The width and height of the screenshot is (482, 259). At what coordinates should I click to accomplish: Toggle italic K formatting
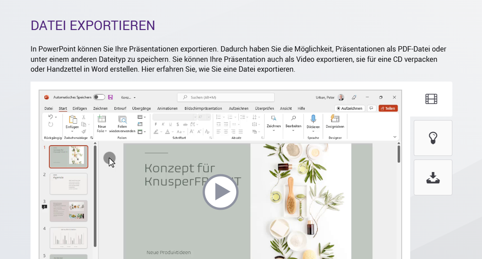(163, 124)
